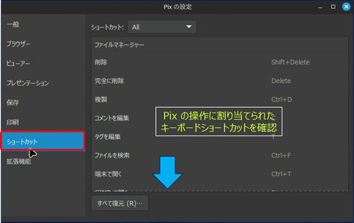354x223 pixels.
Task: Minimize the Pix の設定 window
Action: [x=320, y=7]
